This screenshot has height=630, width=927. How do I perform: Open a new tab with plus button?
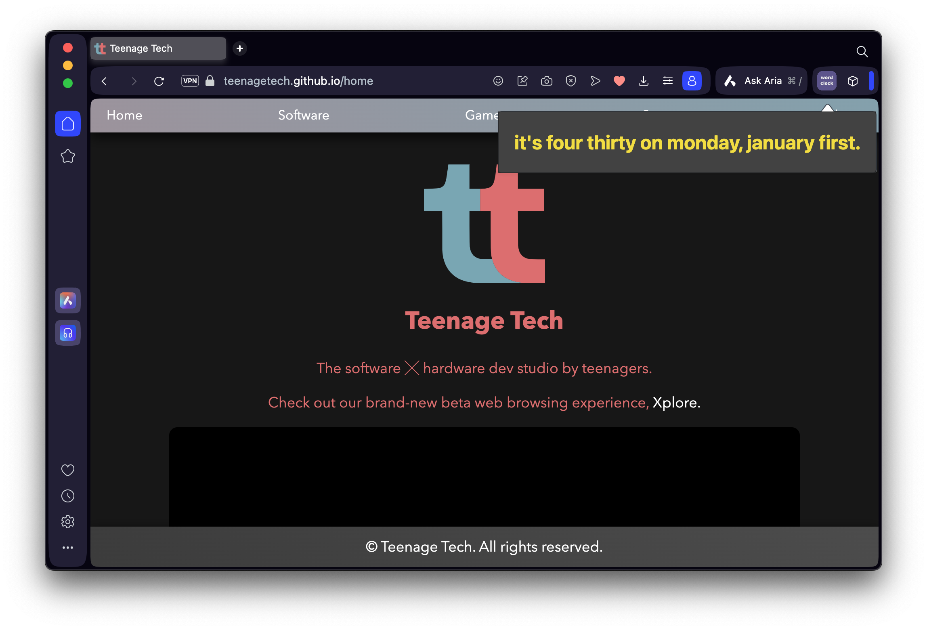coord(240,48)
